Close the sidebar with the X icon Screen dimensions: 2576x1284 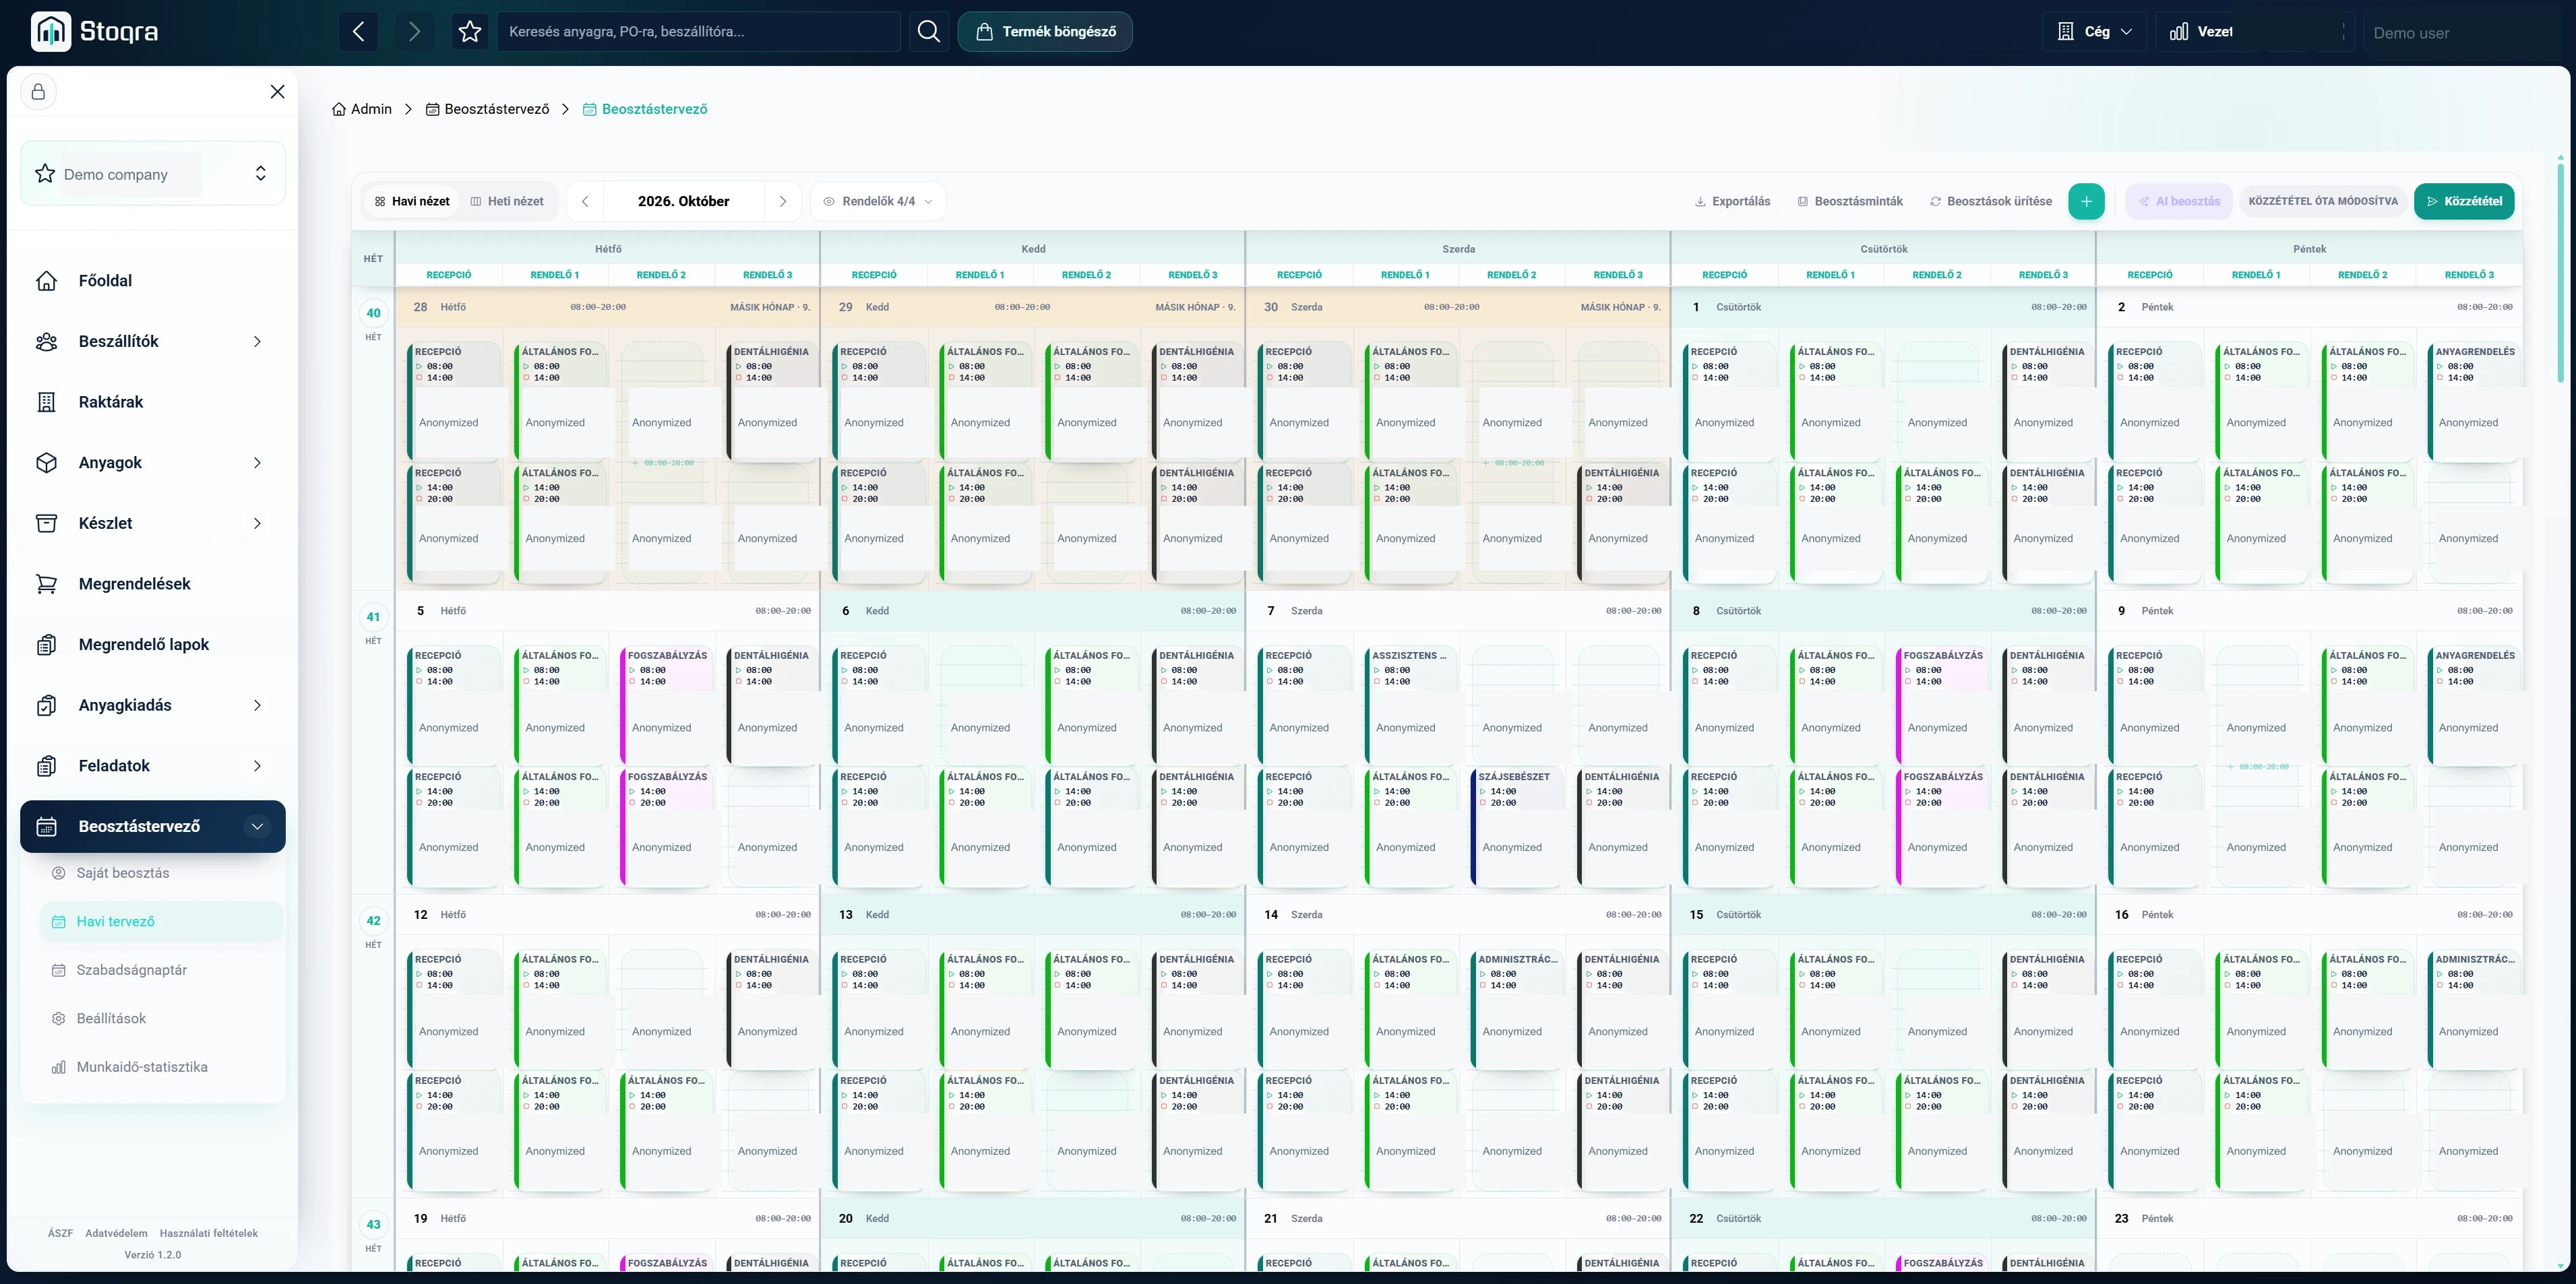[278, 92]
